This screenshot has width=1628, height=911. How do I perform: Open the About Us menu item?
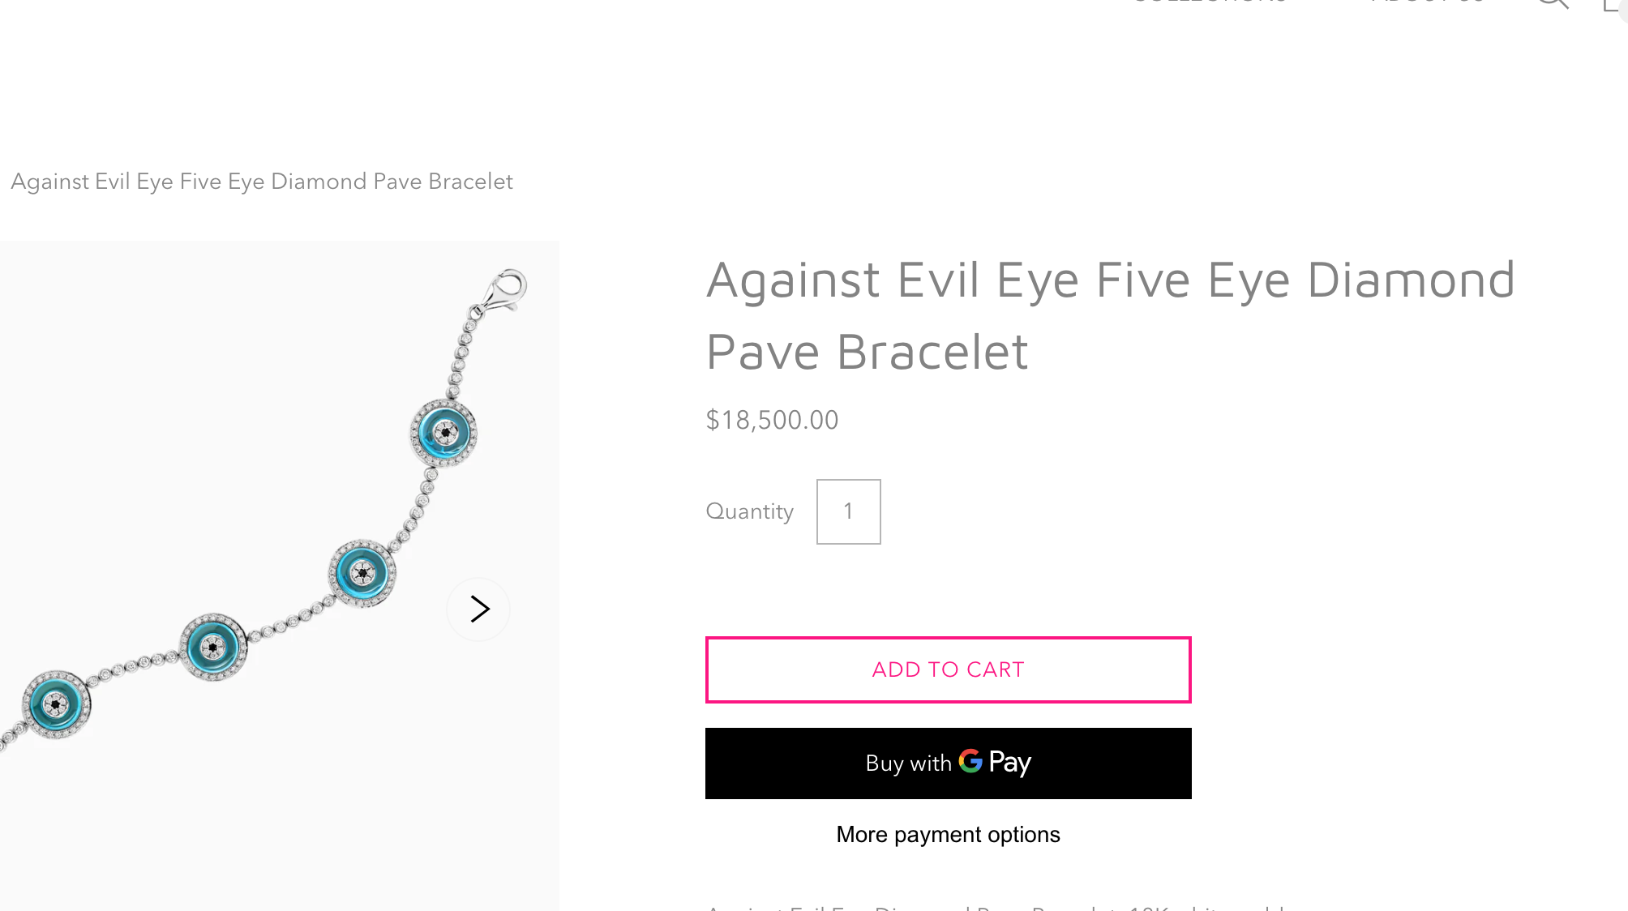coord(1427,2)
